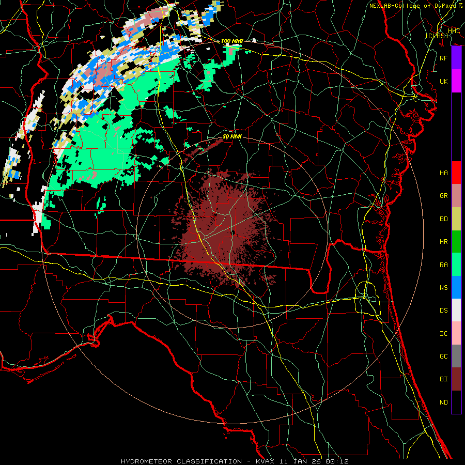Click the HR legend label
Image resolution: width=465 pixels, height=465 pixels.
click(443, 242)
